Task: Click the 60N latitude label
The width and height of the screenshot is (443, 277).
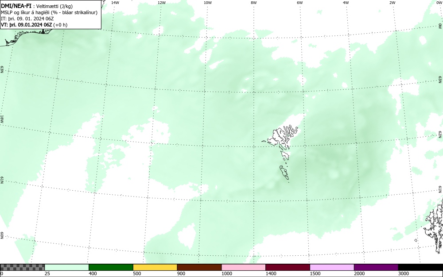Action: 2,235
